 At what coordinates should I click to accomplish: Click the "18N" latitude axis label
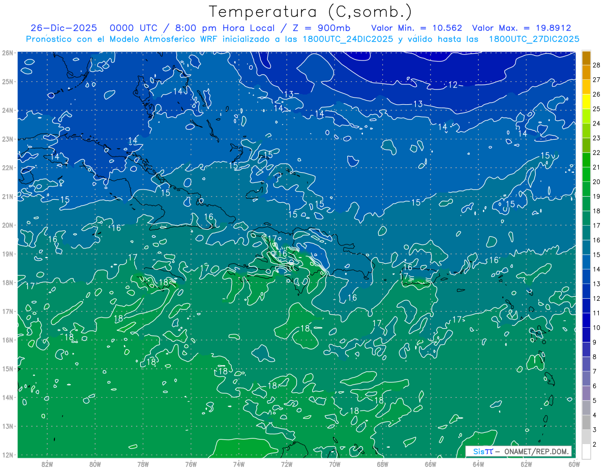click(x=7, y=282)
